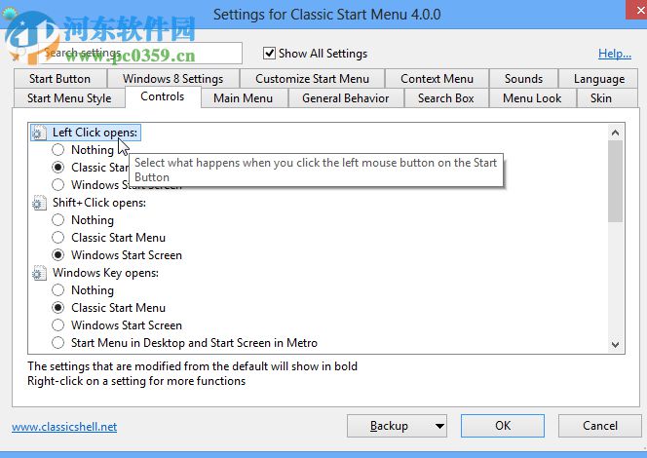Viewport: 647px width, 458px height.
Task: Select the Controls tab
Action: pyautogui.click(x=163, y=96)
